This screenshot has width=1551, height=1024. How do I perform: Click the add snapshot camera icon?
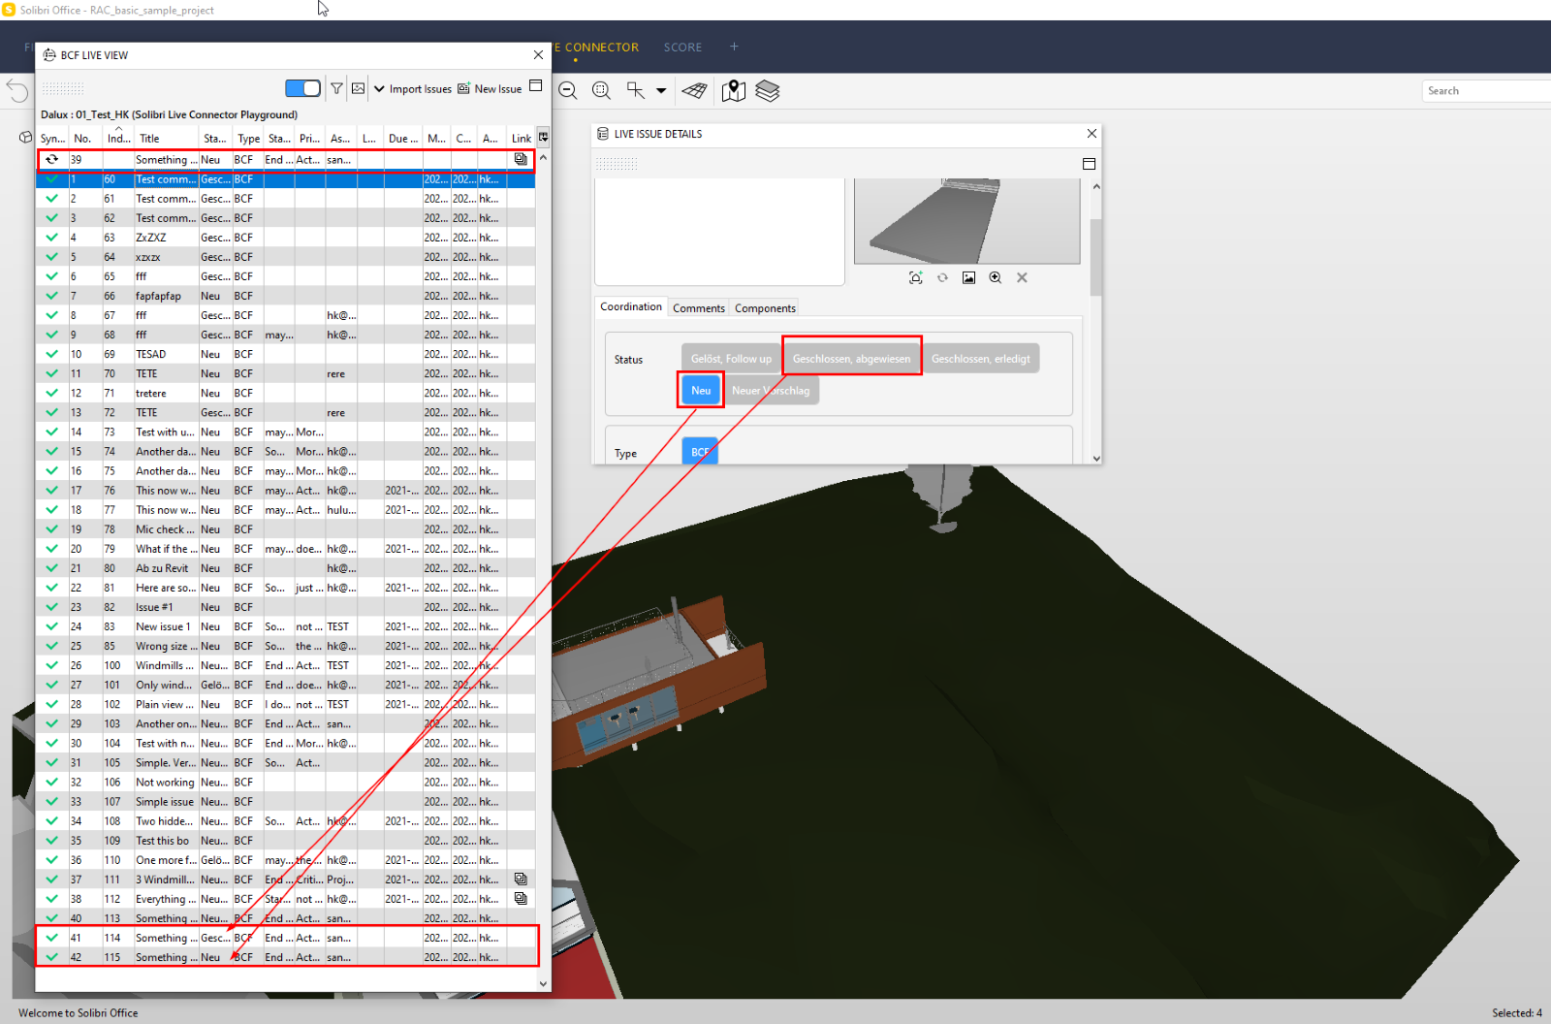coord(915,277)
